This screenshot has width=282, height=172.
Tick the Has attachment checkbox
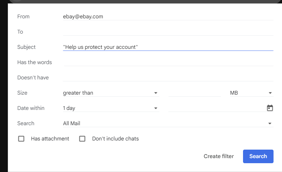tap(21, 139)
